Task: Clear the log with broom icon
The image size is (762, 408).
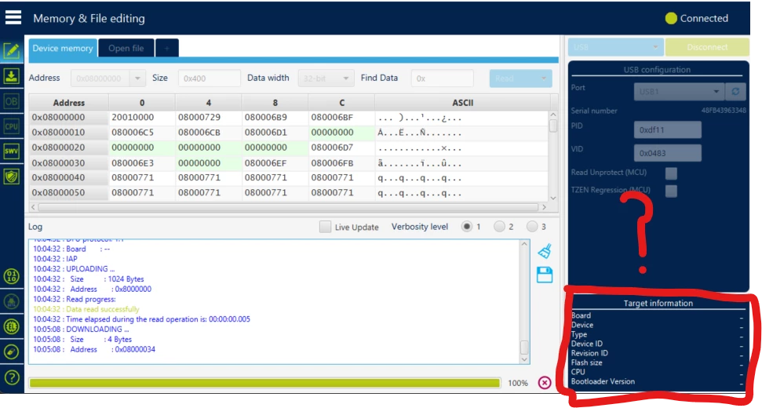Action: (x=545, y=251)
